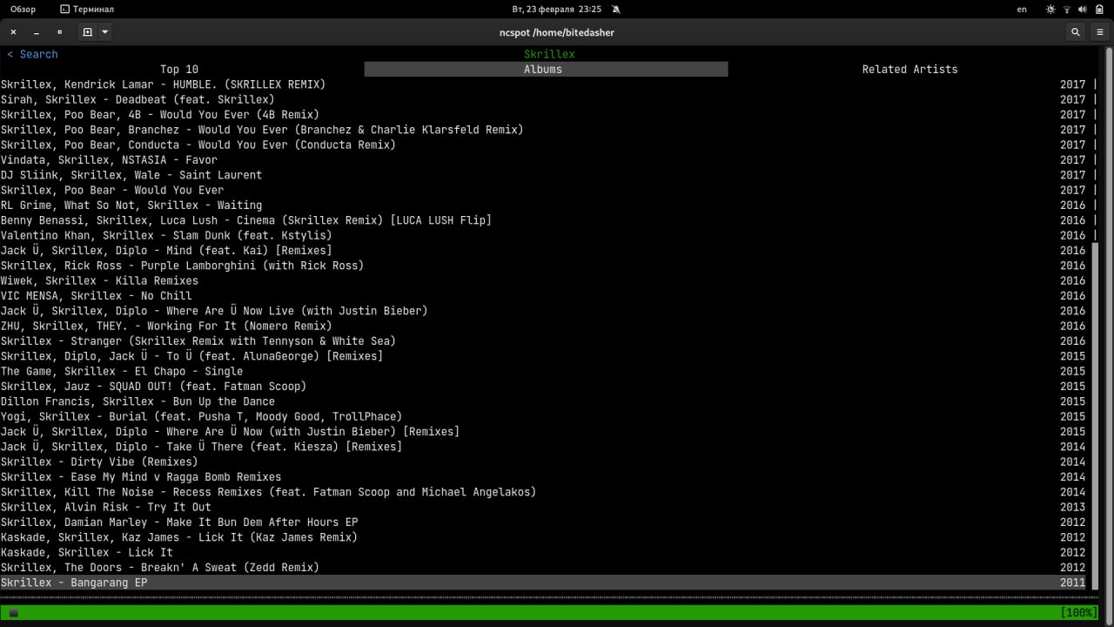Open the clock showing Вт, 23 февраля 23:25
This screenshot has width=1114, height=627.
tap(556, 10)
